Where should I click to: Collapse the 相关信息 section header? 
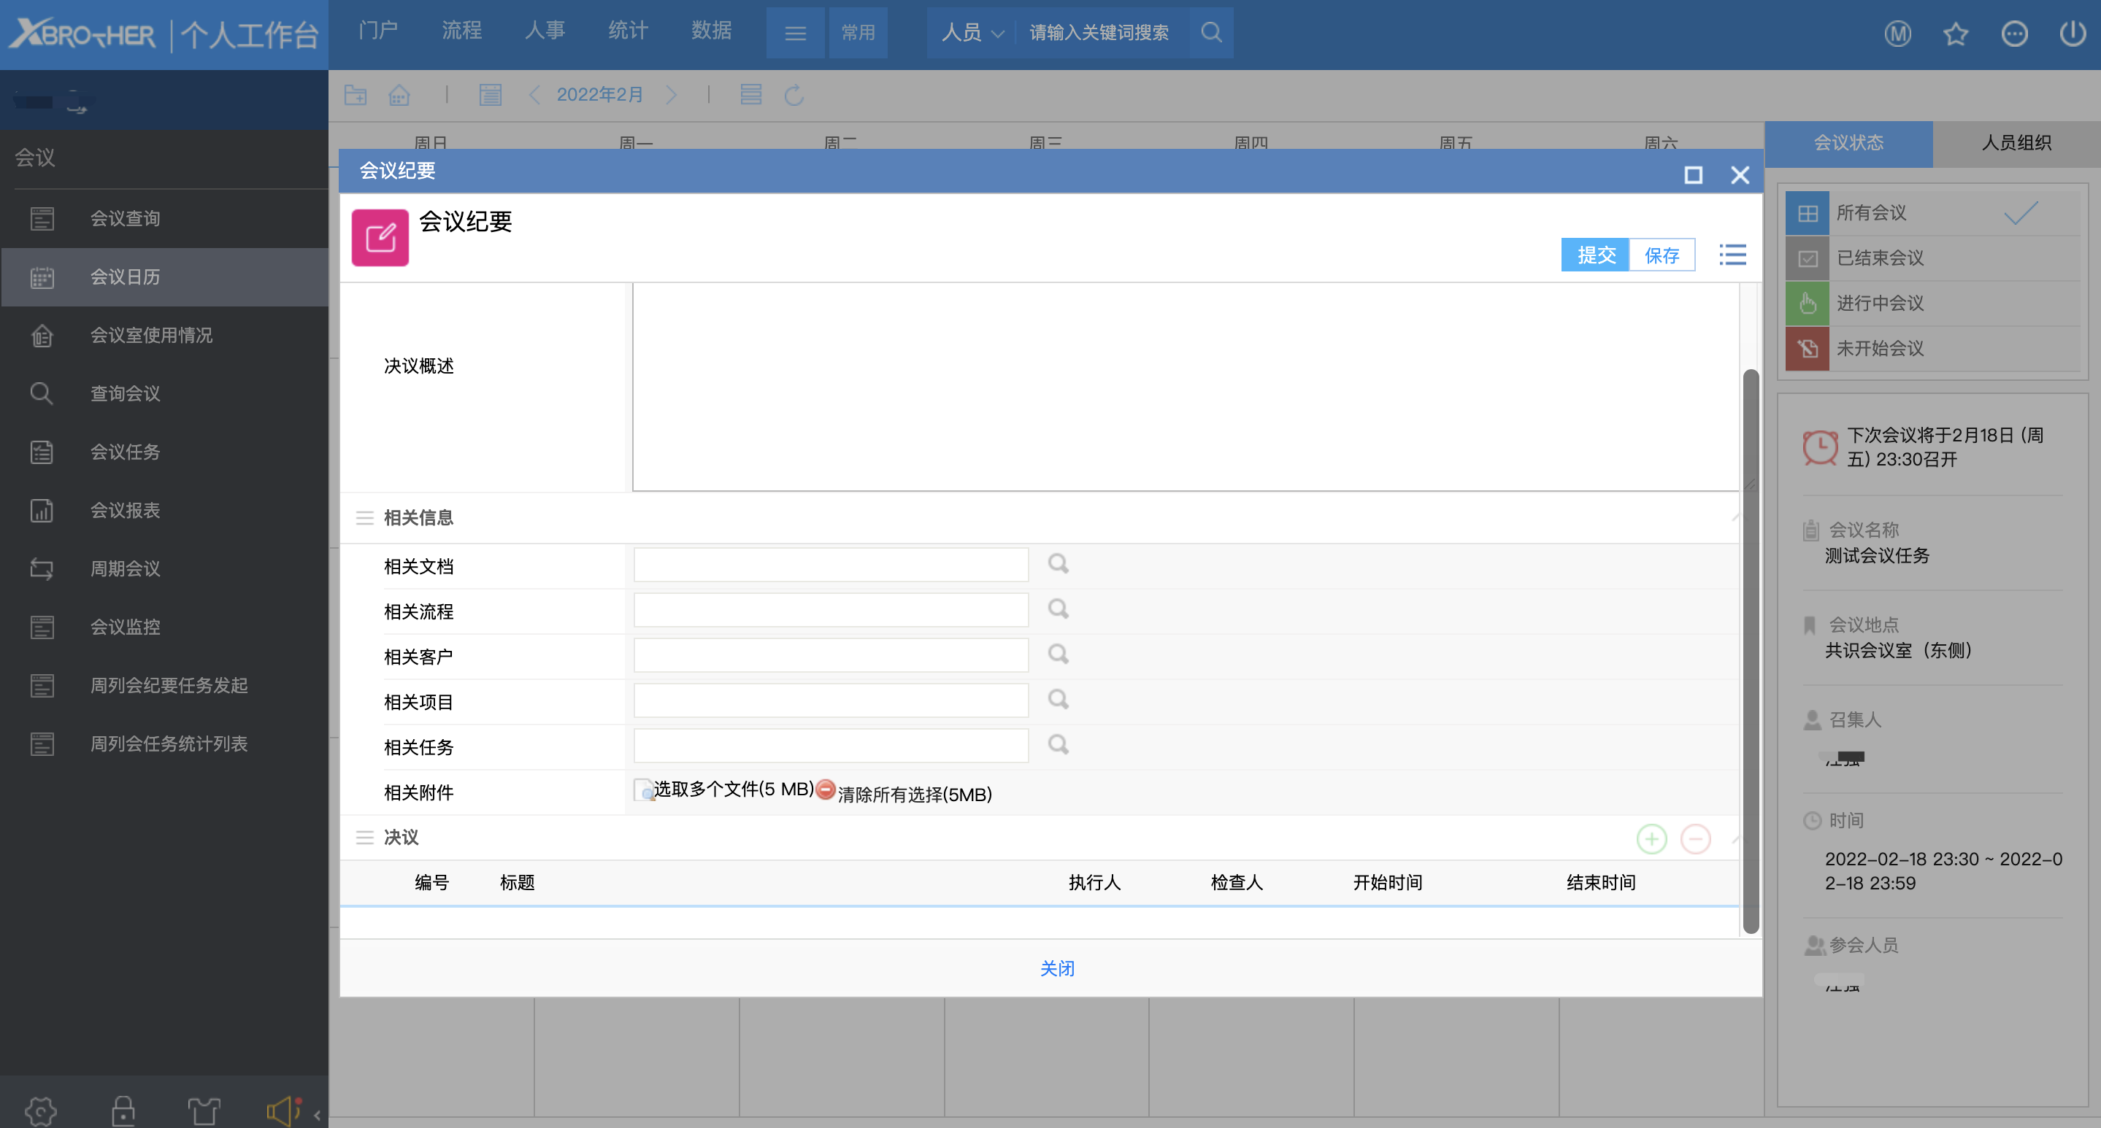click(418, 517)
